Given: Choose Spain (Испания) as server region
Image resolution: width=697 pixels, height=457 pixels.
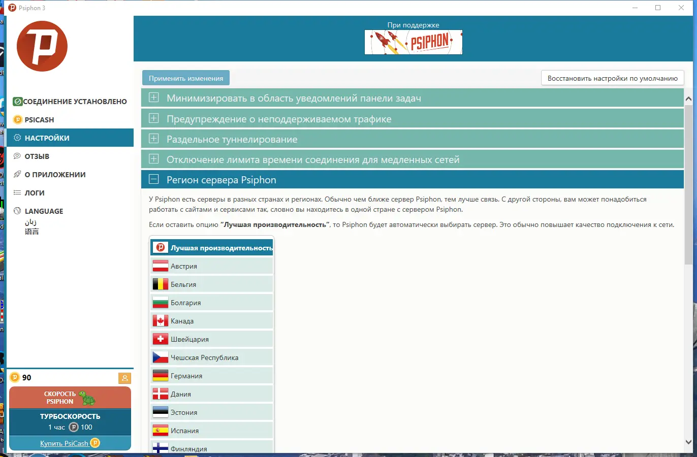Looking at the screenshot, I should pyautogui.click(x=212, y=431).
